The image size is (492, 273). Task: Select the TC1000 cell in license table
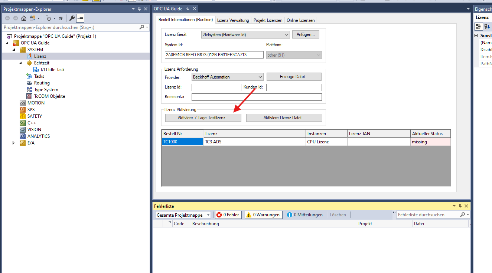coord(183,142)
